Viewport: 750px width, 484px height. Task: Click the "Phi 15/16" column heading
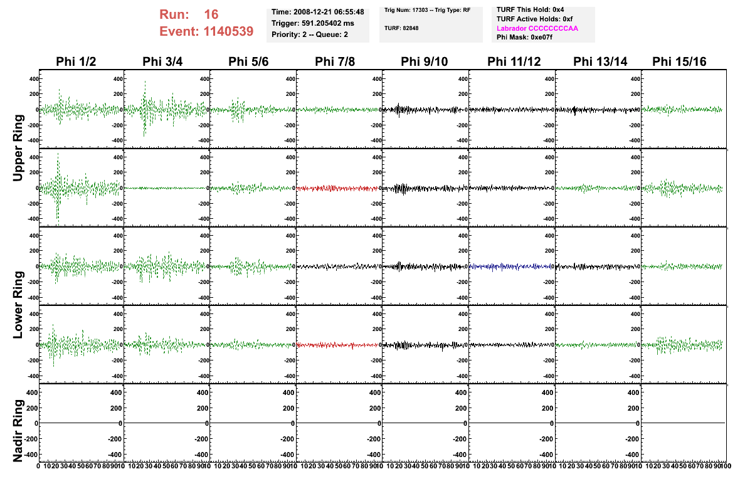[x=679, y=61]
